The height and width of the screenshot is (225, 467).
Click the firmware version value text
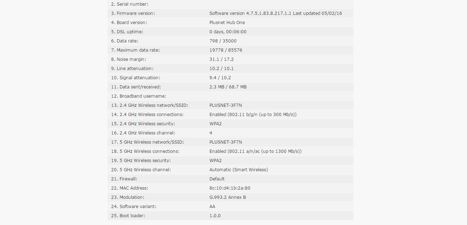point(276,13)
